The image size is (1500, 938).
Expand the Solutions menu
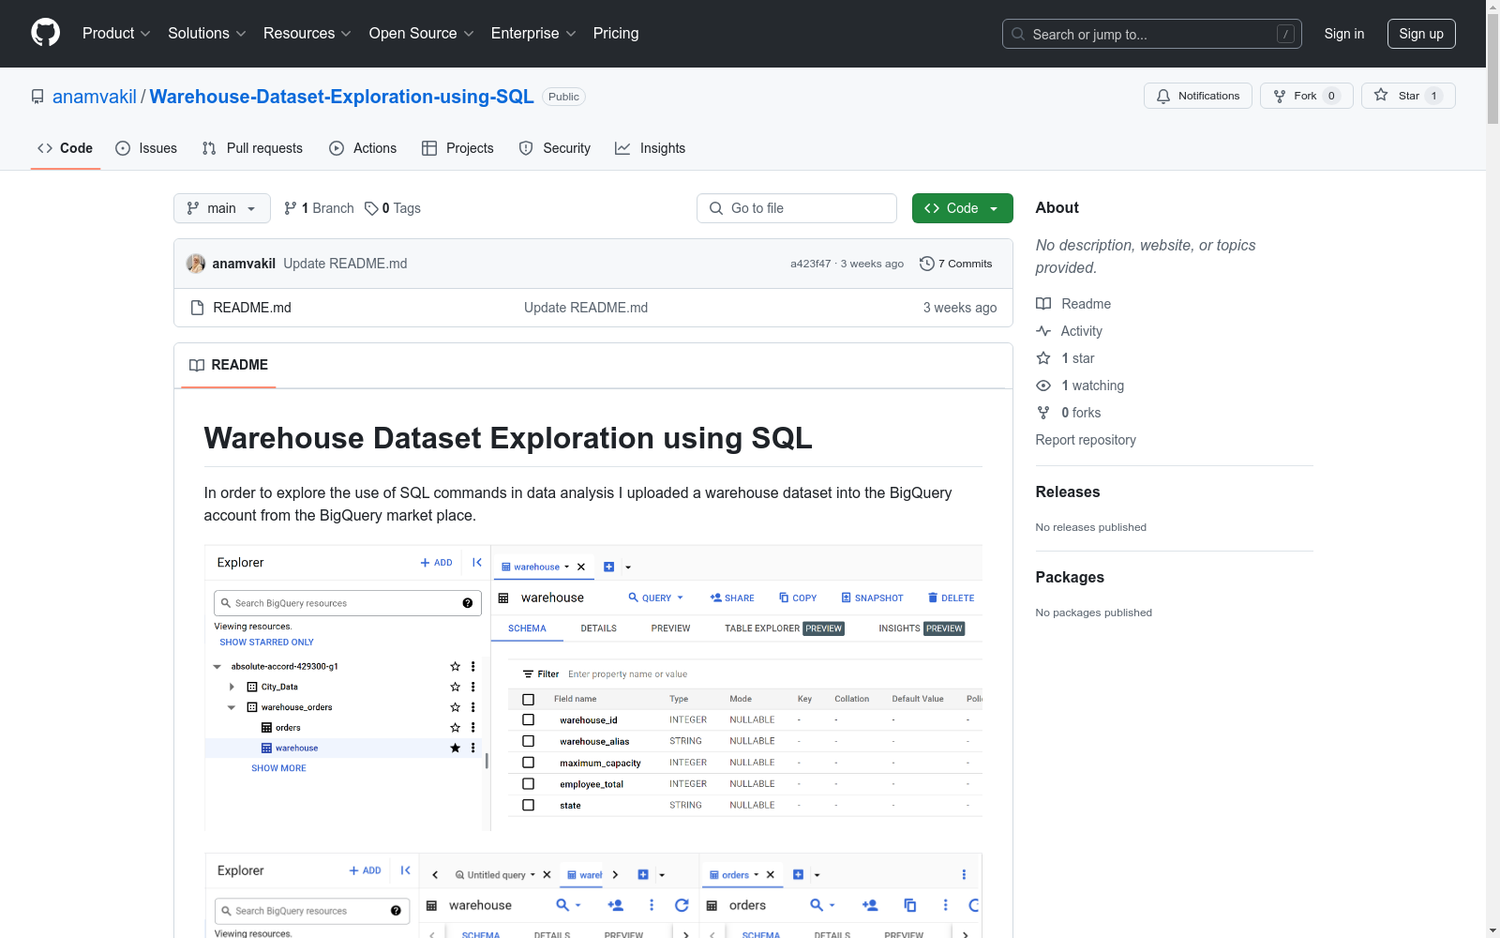pos(207,33)
